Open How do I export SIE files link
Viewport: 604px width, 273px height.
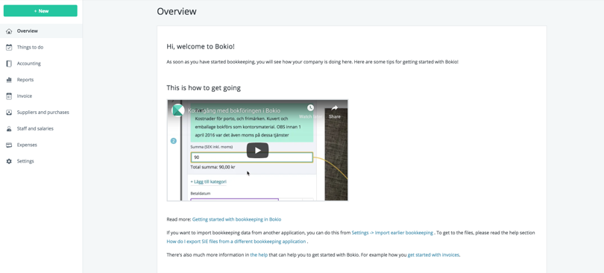click(236, 242)
